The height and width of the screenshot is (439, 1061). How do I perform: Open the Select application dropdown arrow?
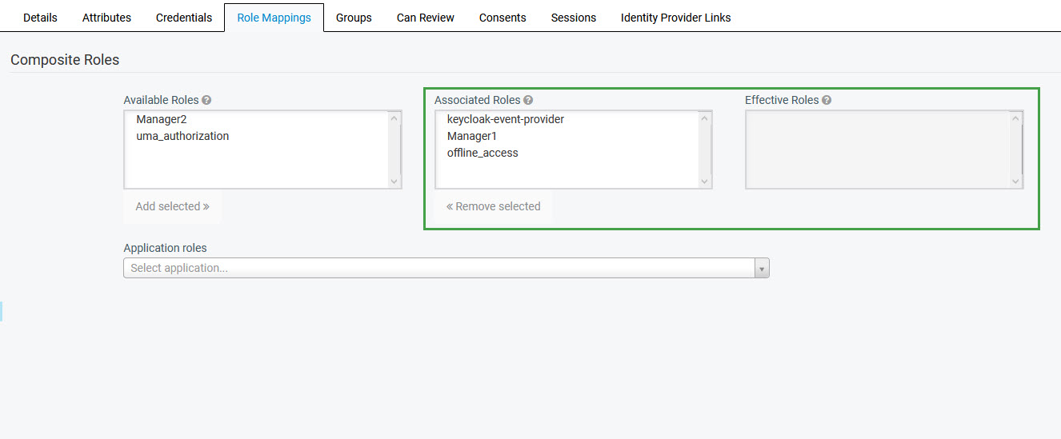coord(762,269)
